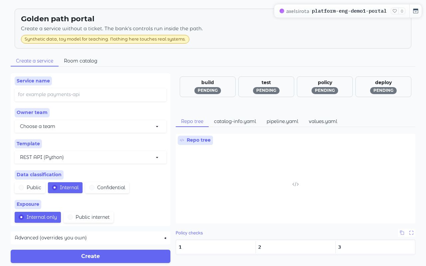Select the Public data classification

(30, 188)
